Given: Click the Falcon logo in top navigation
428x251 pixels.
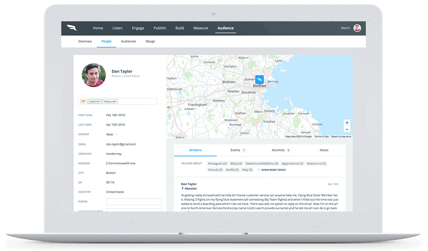Looking at the screenshot, I should click(x=72, y=28).
